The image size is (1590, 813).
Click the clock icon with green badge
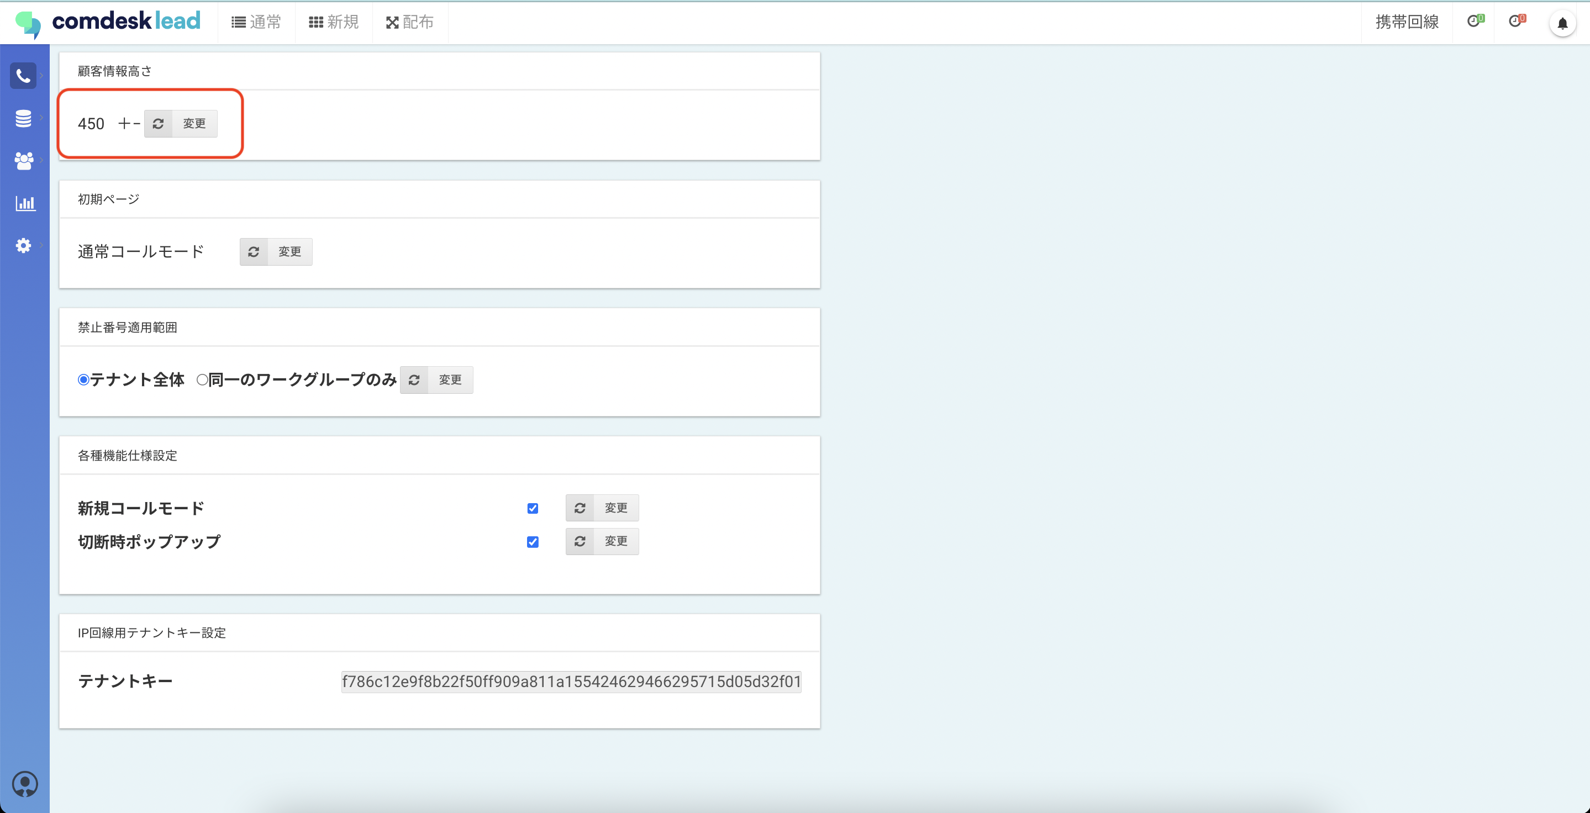point(1475,22)
